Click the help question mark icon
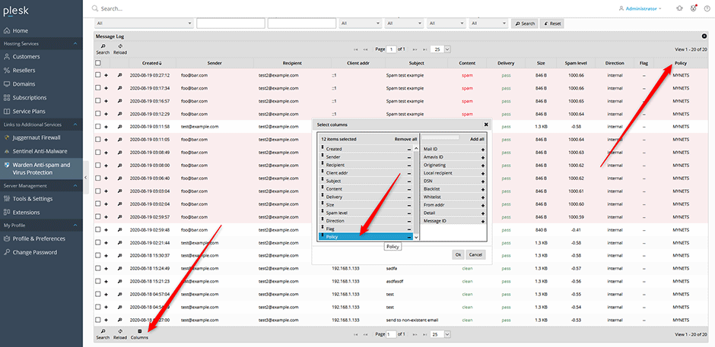 point(707,8)
